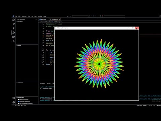Uncheck the Uncaught Exceptions breakpoint checkbox
This screenshot has height=121, width=161.
coord(18,102)
